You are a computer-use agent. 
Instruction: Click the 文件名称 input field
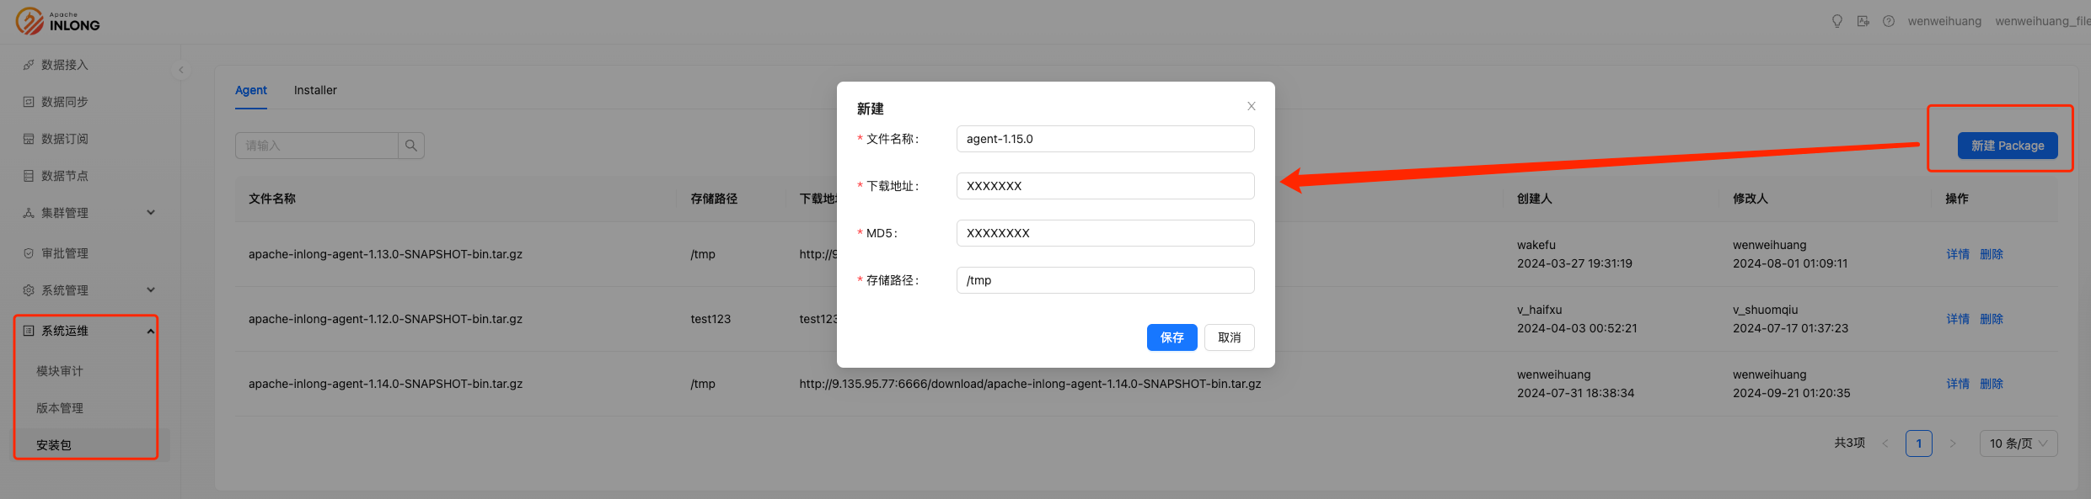tap(1105, 139)
